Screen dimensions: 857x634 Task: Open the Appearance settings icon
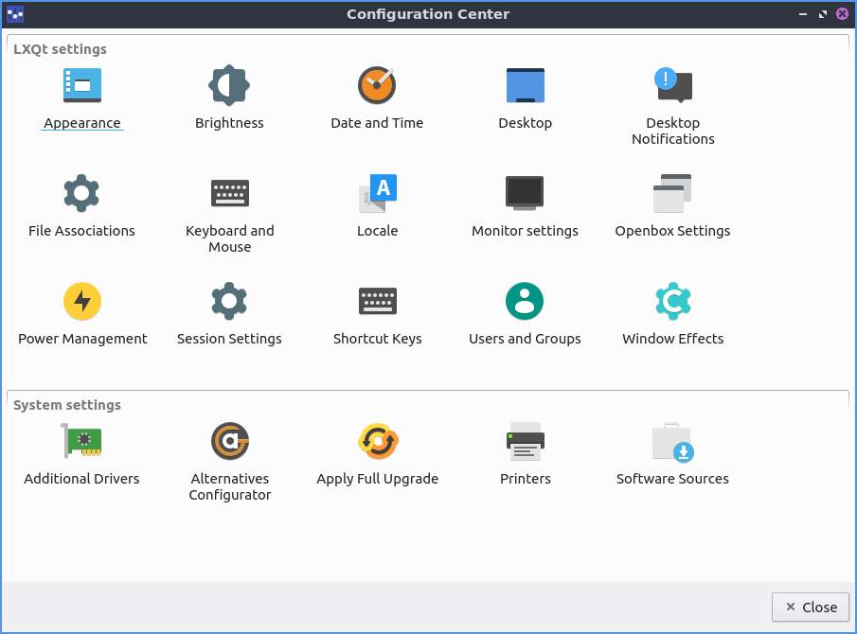tap(82, 86)
